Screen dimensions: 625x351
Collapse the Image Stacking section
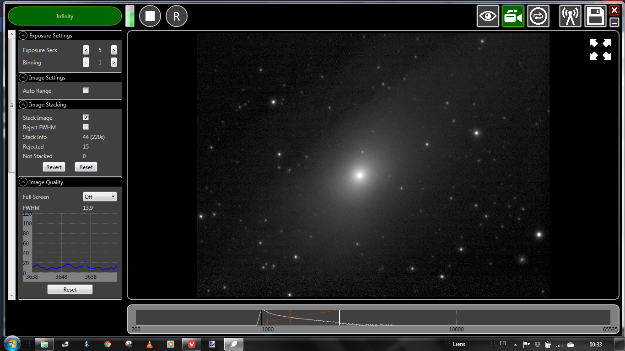(23, 105)
